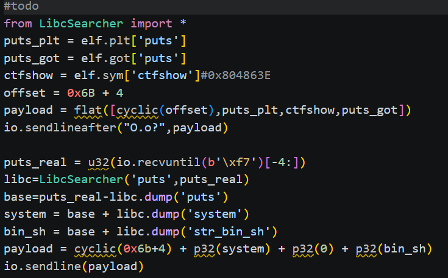Click 'LibcSearcher' constructor in libc assignment

point(81,179)
